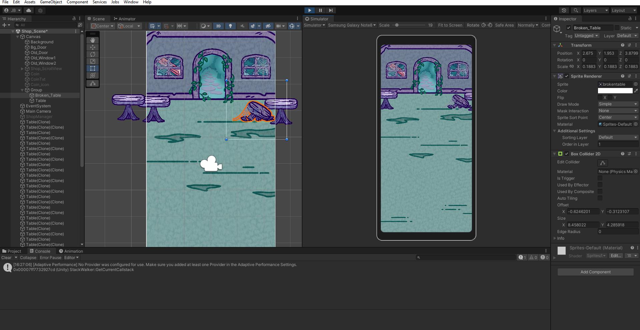Open Undo History from the toolbar
The width and height of the screenshot is (640, 330).
(564, 10)
